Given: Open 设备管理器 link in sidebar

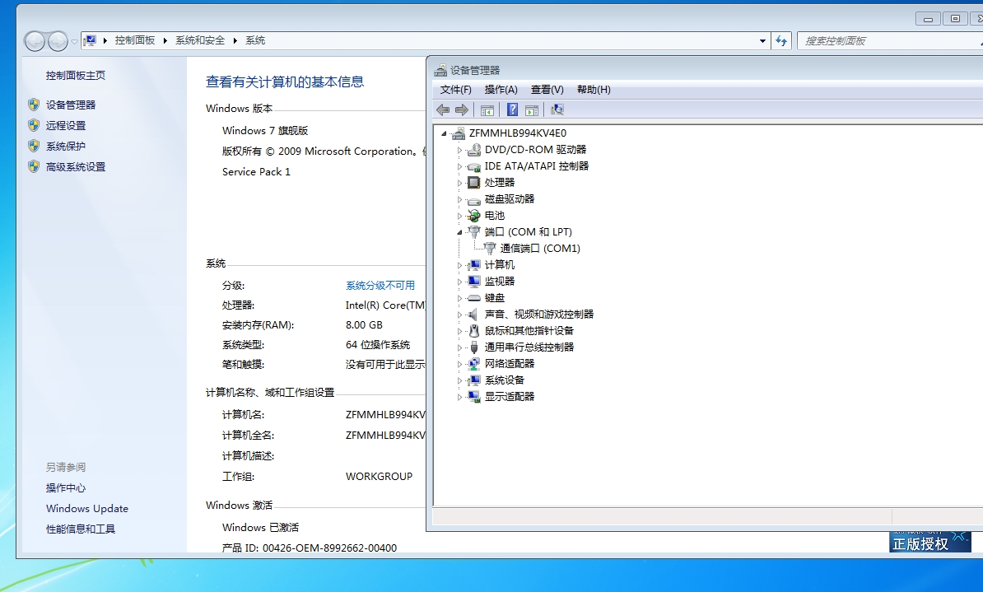Looking at the screenshot, I should pyautogui.click(x=71, y=105).
